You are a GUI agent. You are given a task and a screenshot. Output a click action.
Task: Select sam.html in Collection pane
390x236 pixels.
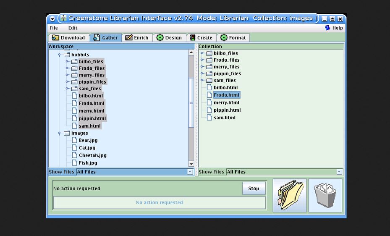pos(225,118)
